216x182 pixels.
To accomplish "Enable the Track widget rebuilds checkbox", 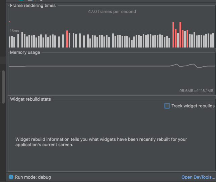I will [167, 106].
